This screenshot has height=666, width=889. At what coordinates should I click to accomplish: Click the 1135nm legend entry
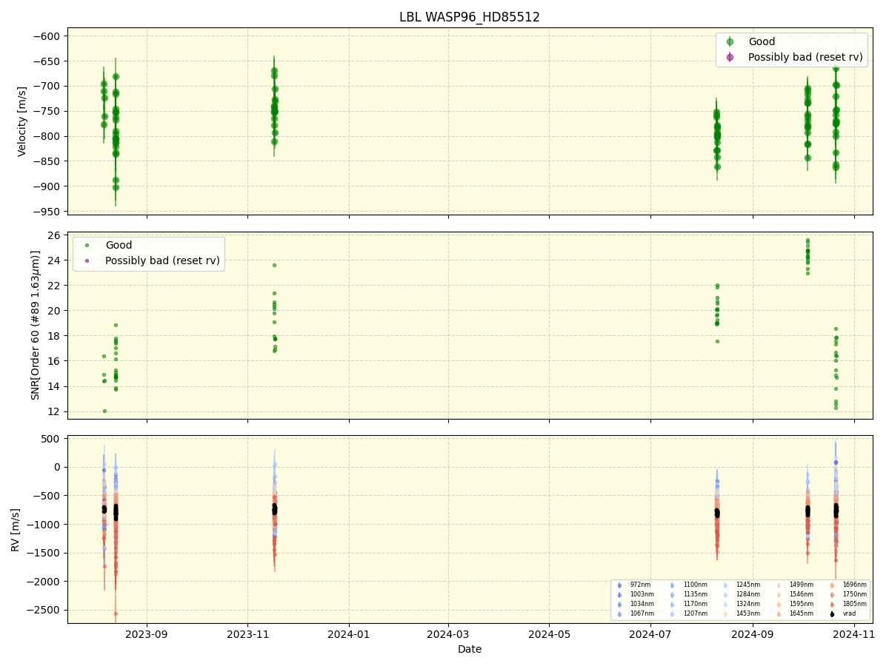click(x=695, y=595)
